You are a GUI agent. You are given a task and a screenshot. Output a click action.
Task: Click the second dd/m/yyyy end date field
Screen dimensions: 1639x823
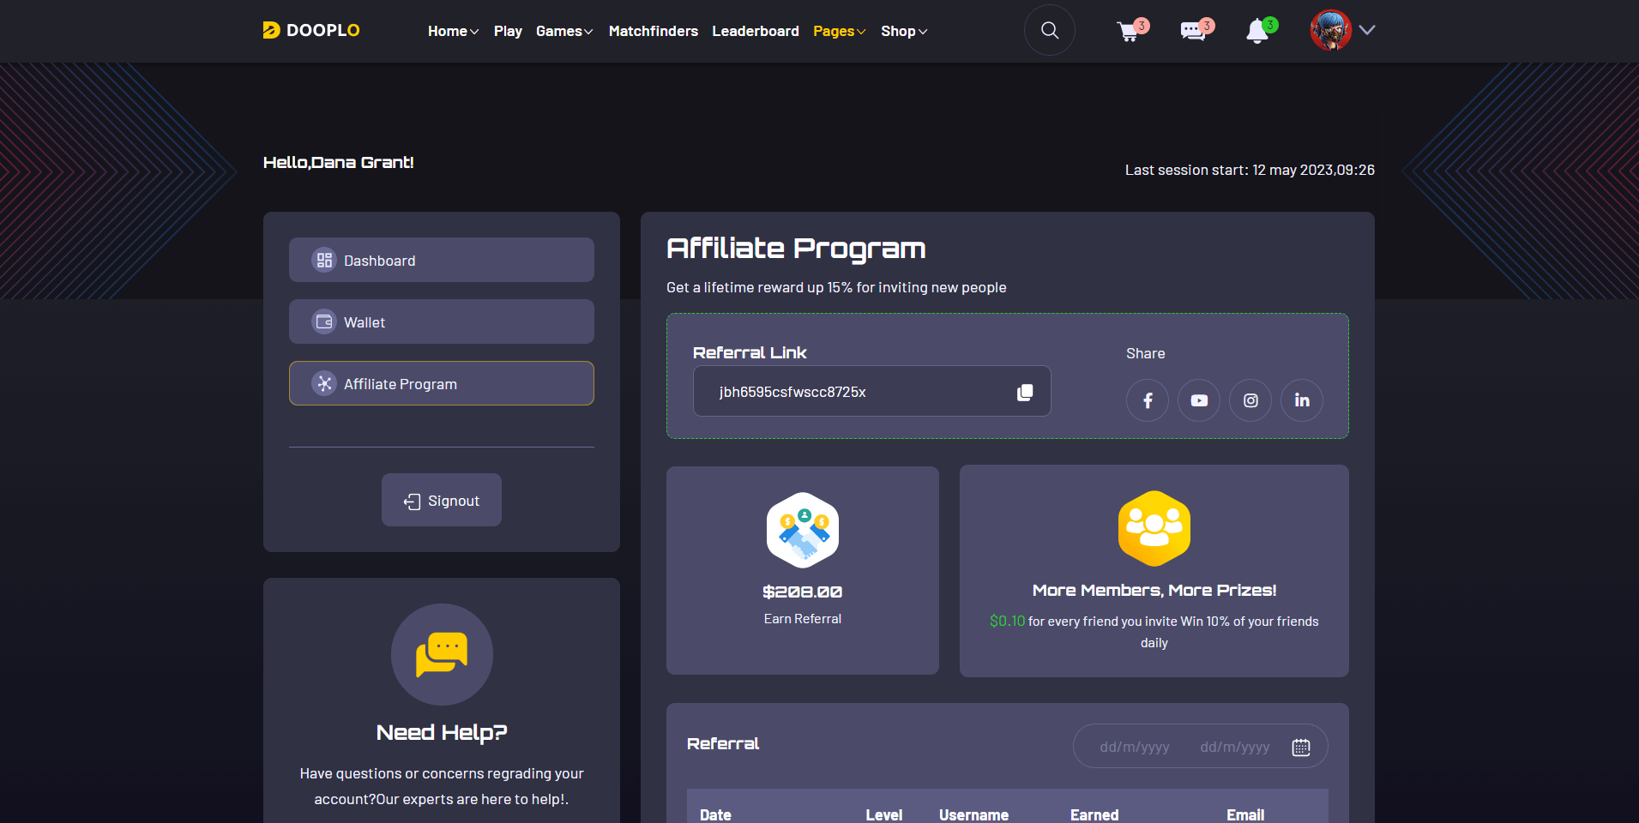click(1235, 747)
